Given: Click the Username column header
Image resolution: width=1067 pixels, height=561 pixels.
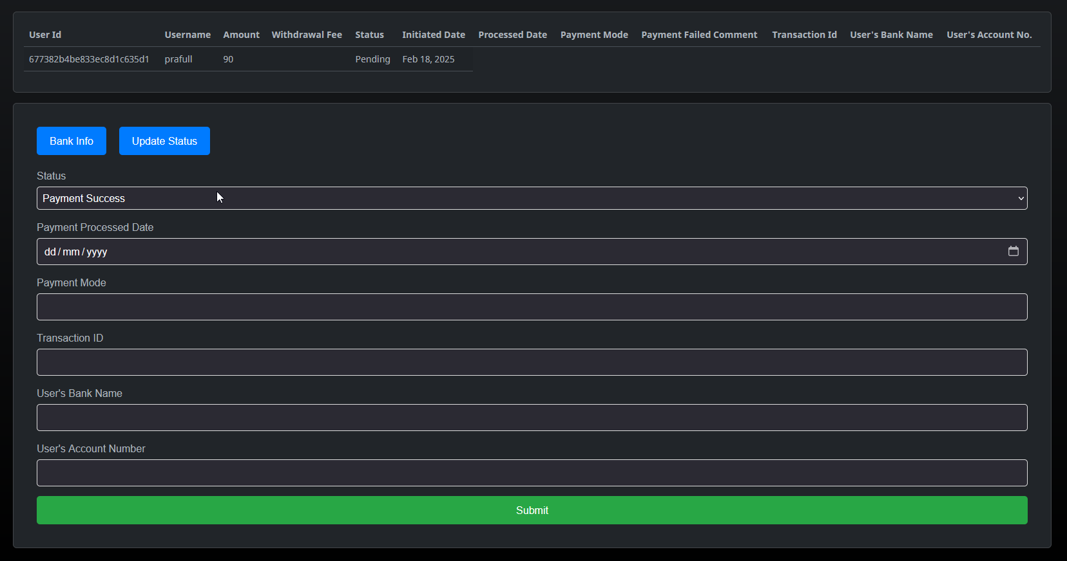Looking at the screenshot, I should [x=187, y=35].
